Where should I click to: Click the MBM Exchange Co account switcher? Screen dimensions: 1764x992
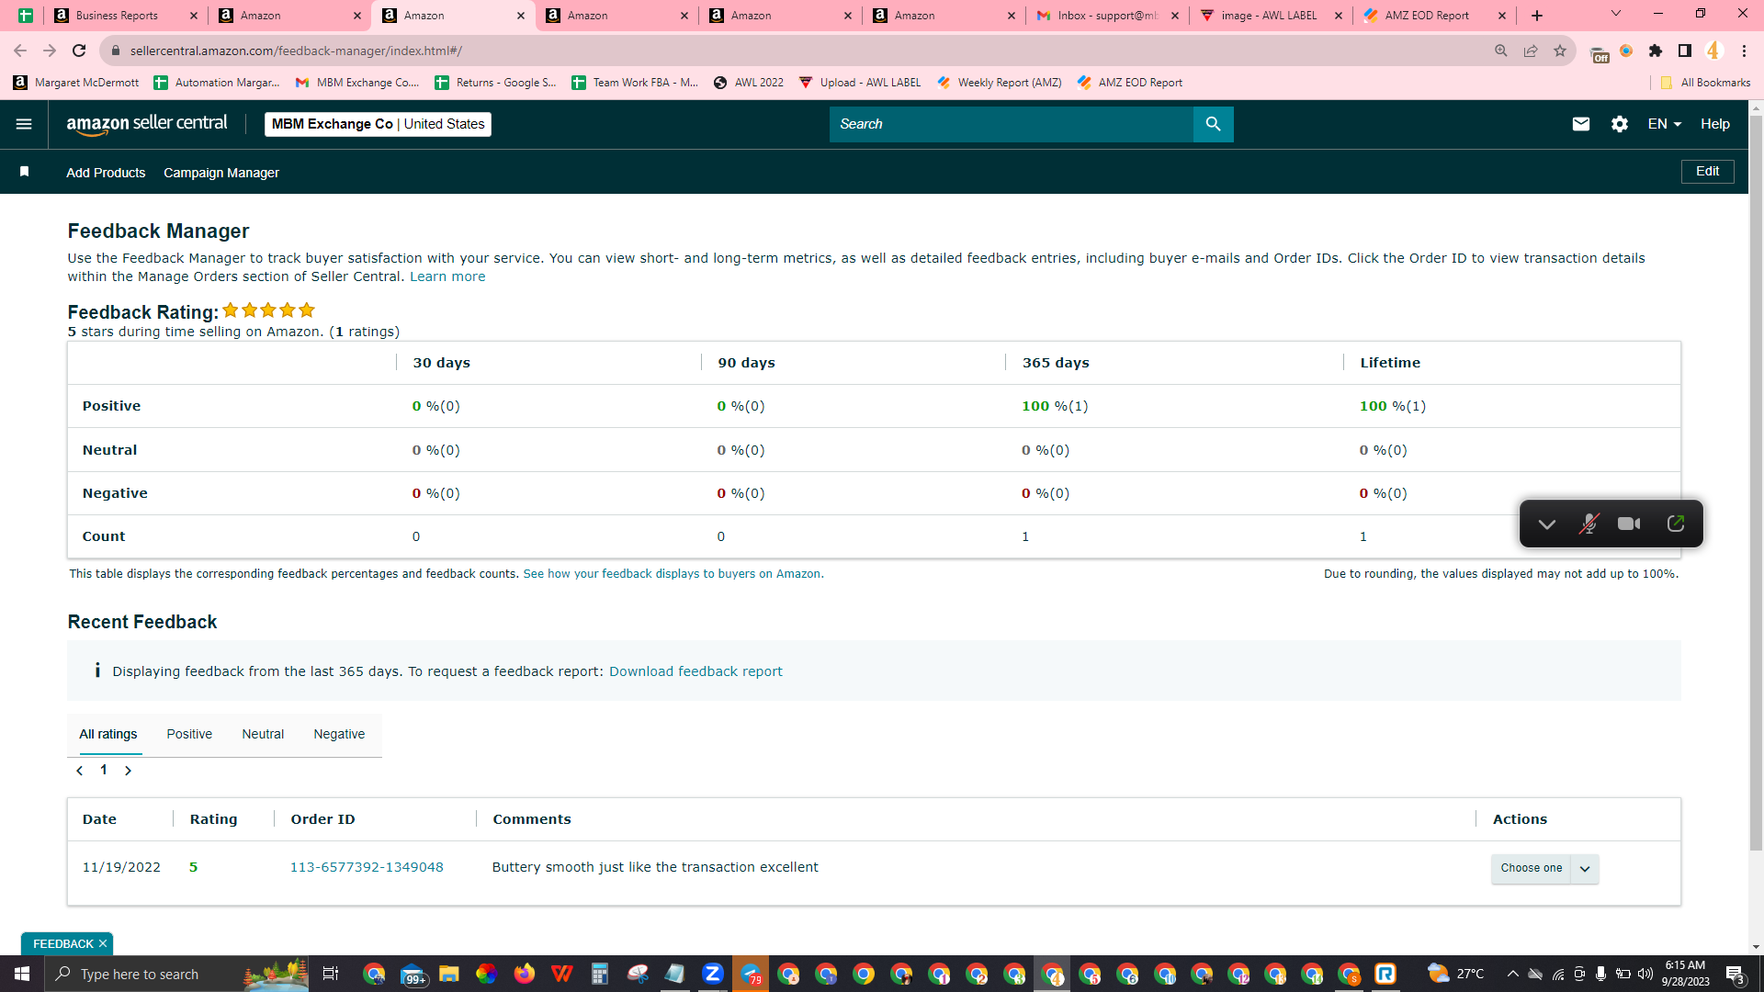pyautogui.click(x=378, y=124)
